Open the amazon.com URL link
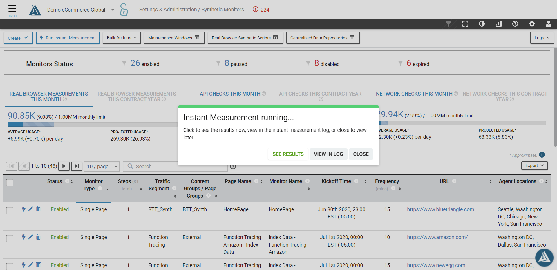Screen dimensions: 557x270 437,237
